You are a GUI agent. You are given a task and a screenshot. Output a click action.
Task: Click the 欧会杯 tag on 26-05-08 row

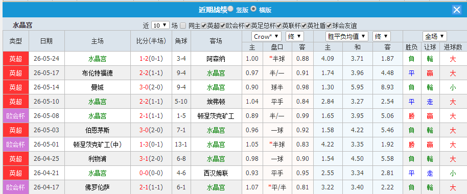pyautogui.click(x=15, y=116)
